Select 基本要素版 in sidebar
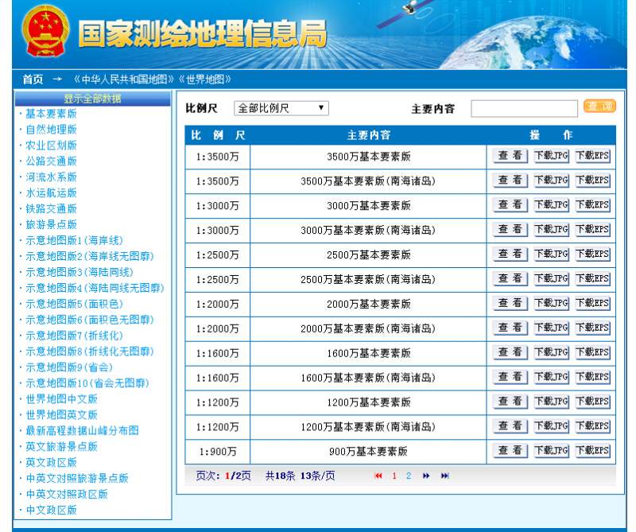The image size is (636, 532). click(x=51, y=114)
